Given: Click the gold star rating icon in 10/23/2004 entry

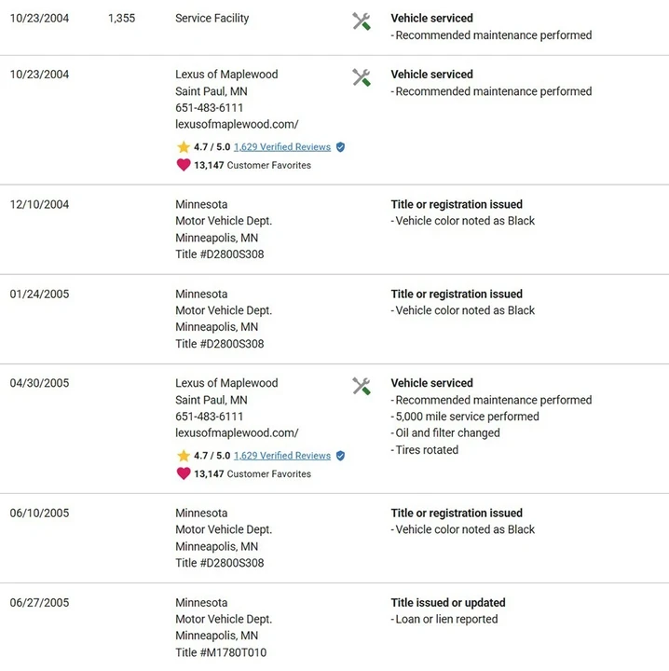Looking at the screenshot, I should pyautogui.click(x=184, y=147).
